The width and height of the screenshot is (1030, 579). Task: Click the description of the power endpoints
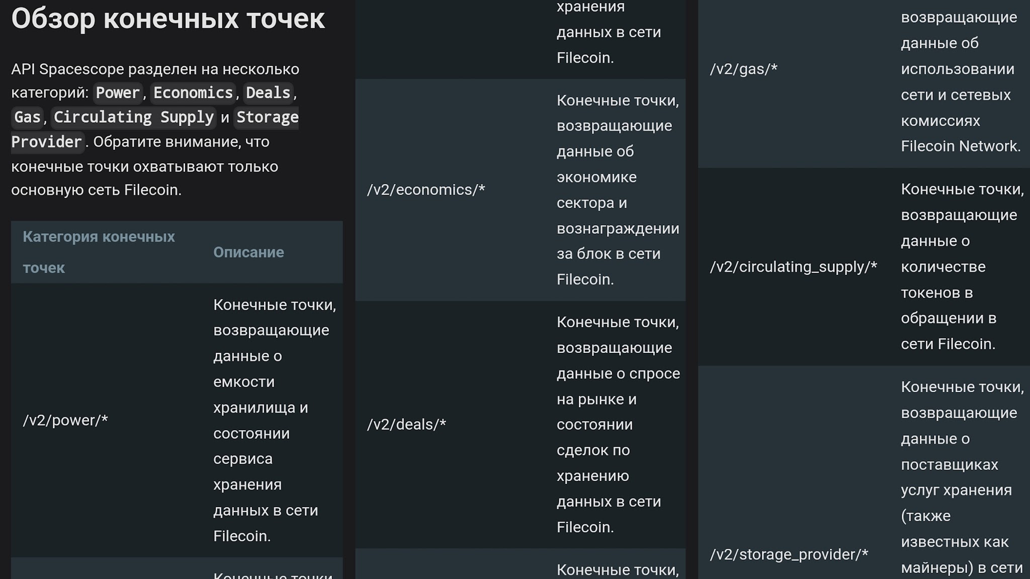click(275, 420)
